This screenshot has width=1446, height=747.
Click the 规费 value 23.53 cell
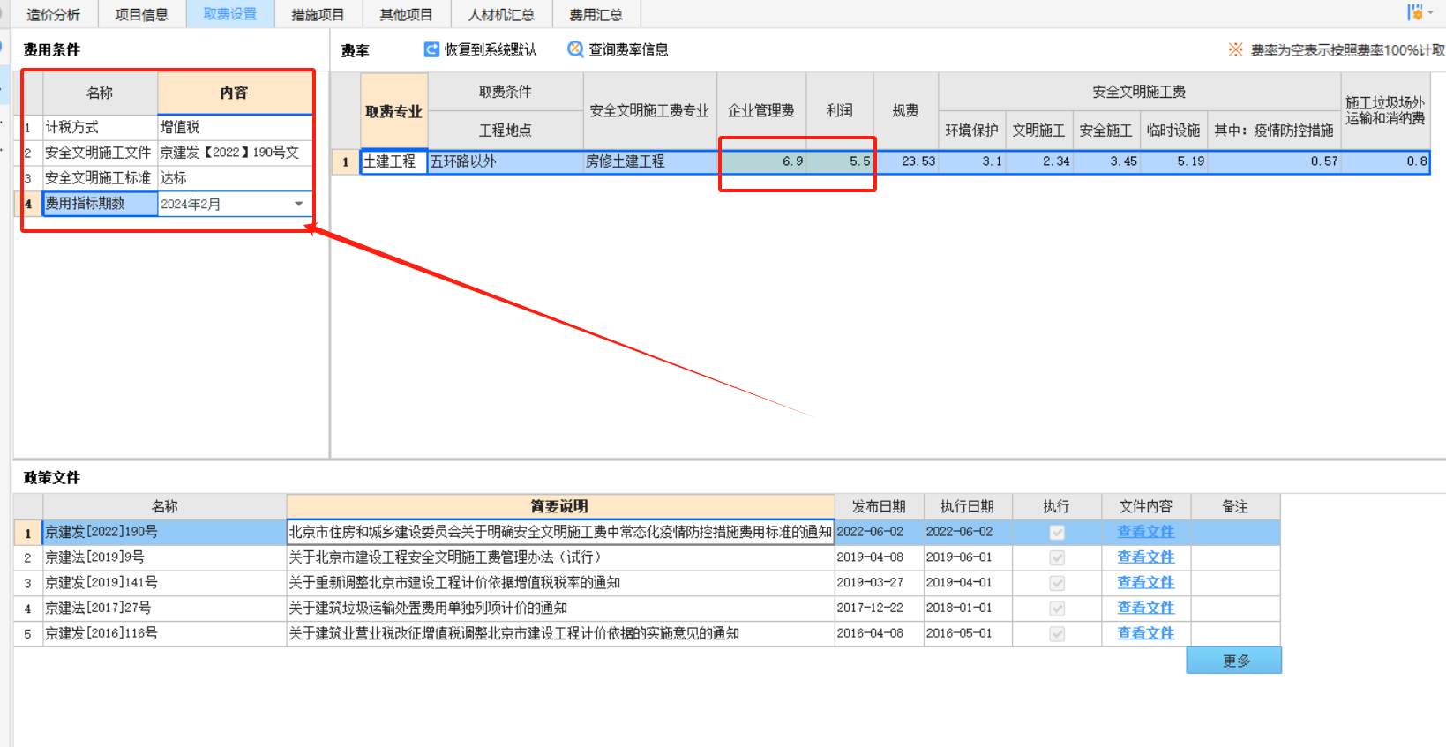(x=906, y=161)
